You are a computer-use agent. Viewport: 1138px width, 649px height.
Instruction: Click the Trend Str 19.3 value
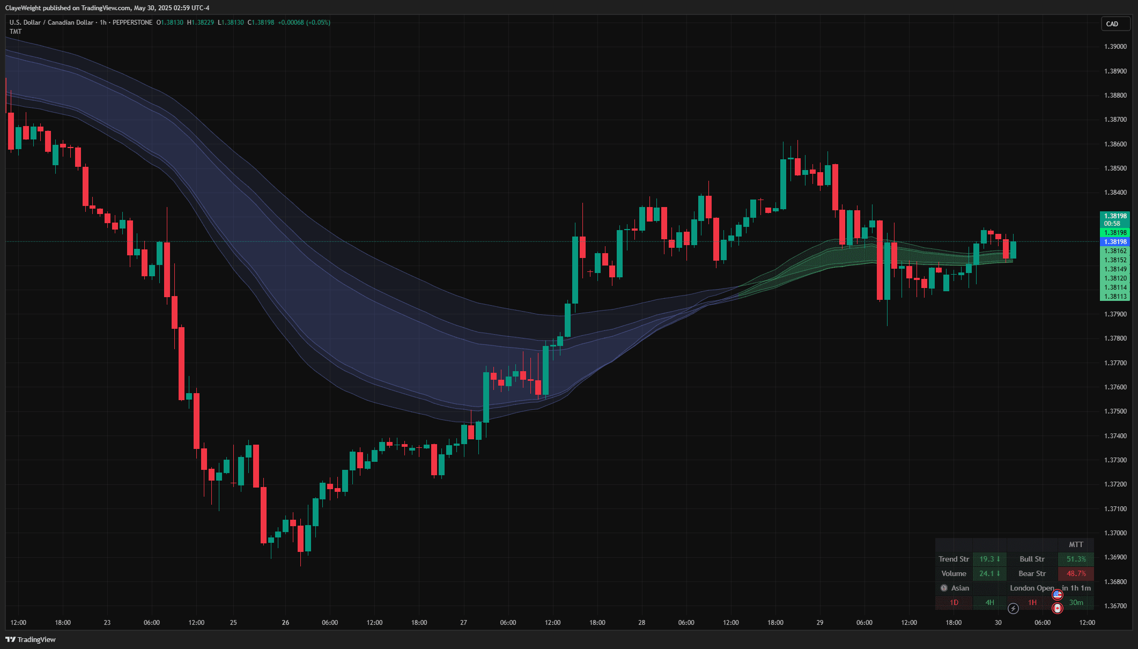[989, 559]
